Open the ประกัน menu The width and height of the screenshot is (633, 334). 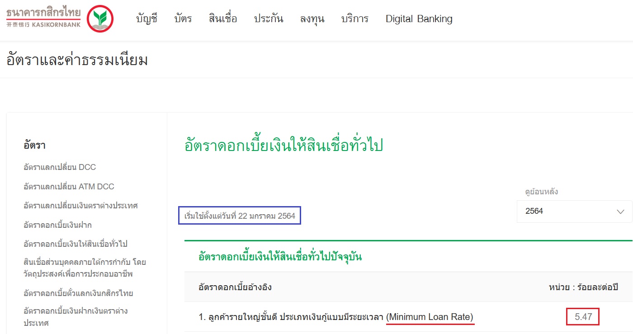tap(269, 19)
